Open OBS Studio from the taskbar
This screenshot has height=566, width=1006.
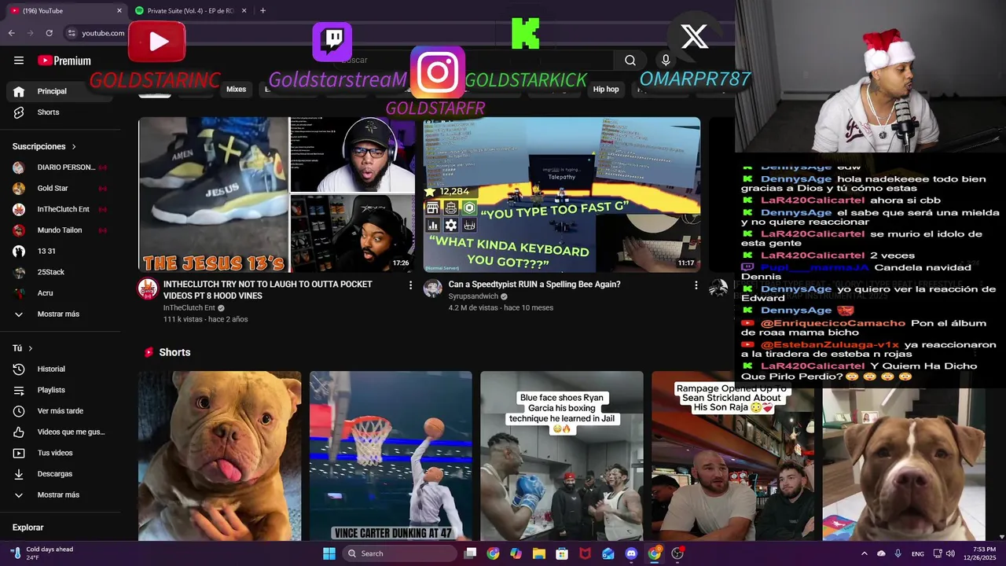(x=677, y=553)
